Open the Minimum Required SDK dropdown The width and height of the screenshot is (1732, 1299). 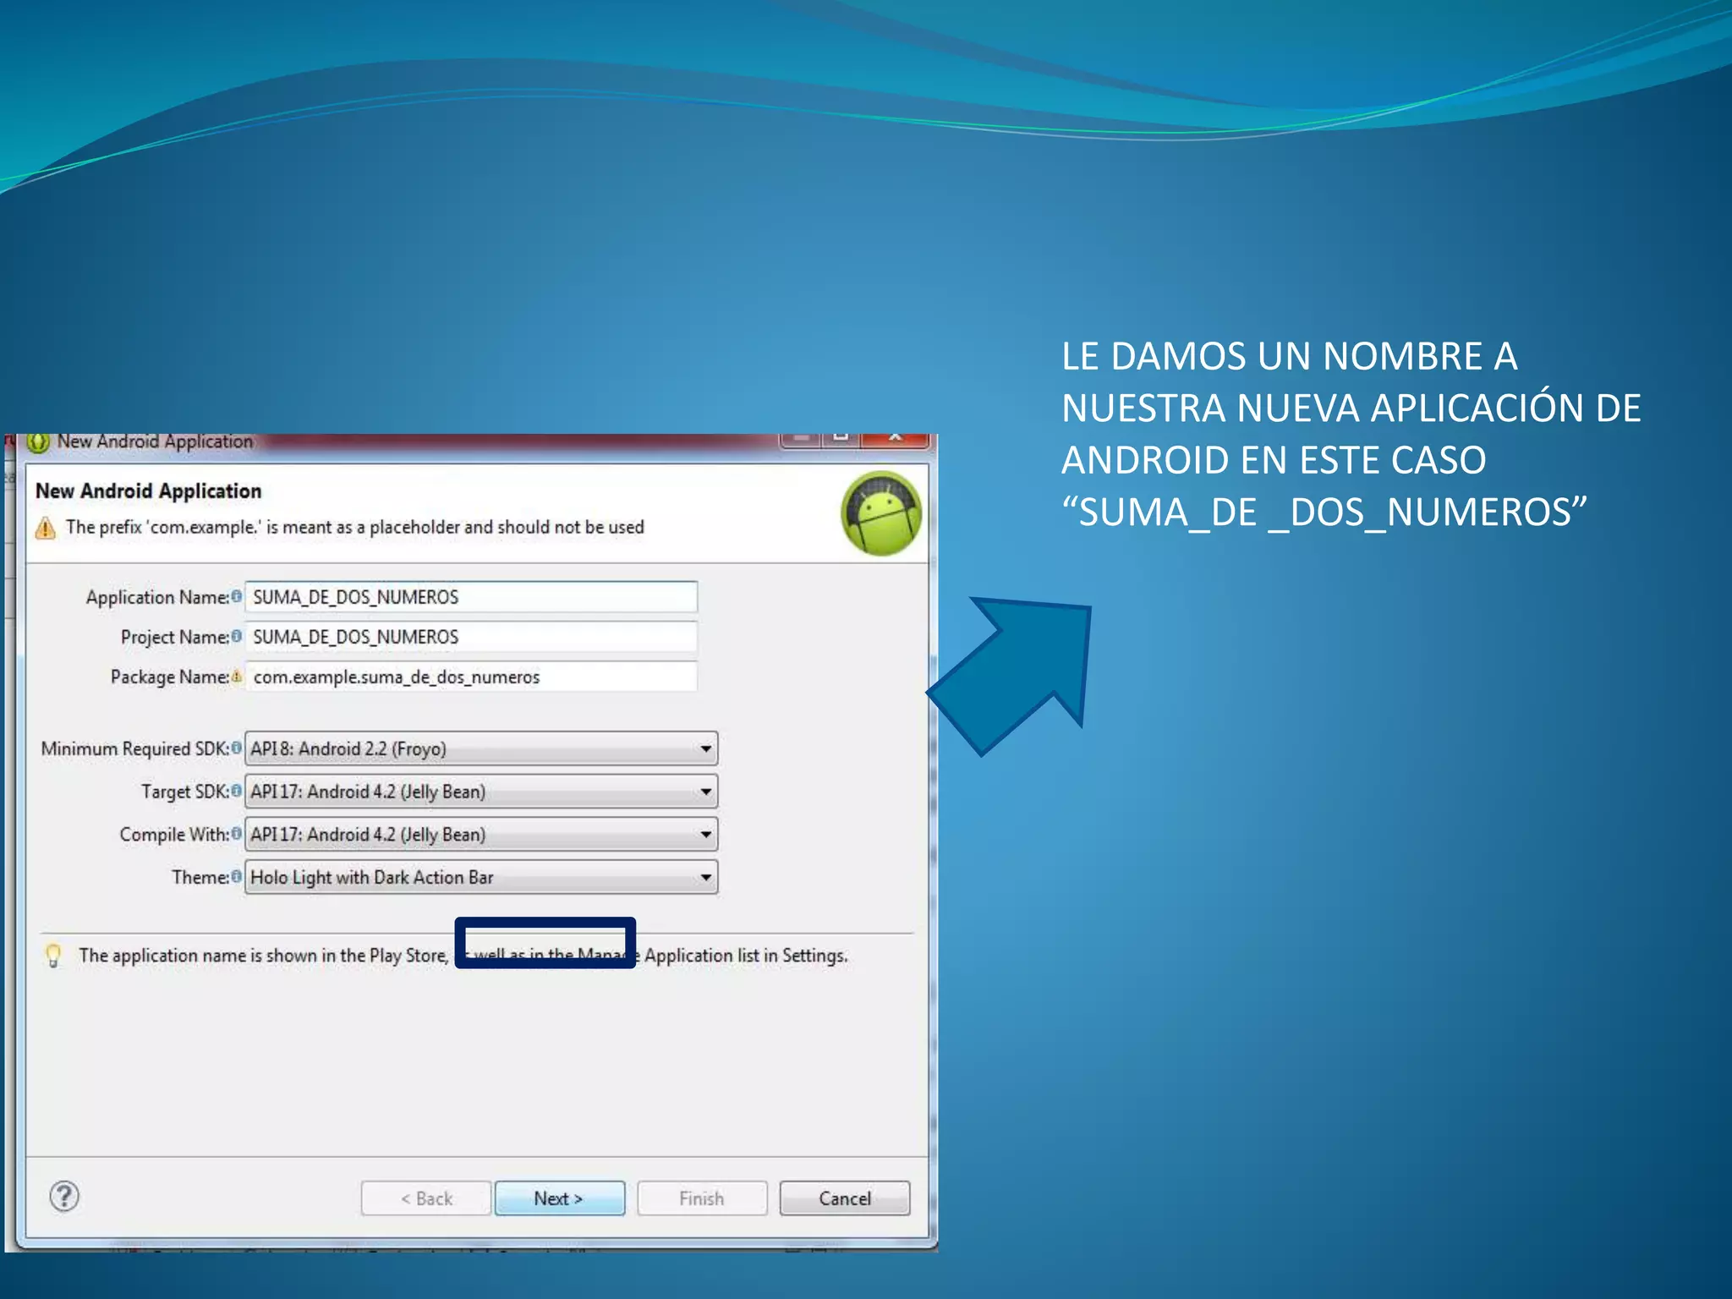coord(704,748)
